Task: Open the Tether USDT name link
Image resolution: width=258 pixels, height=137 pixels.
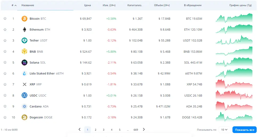Action: [38, 40]
